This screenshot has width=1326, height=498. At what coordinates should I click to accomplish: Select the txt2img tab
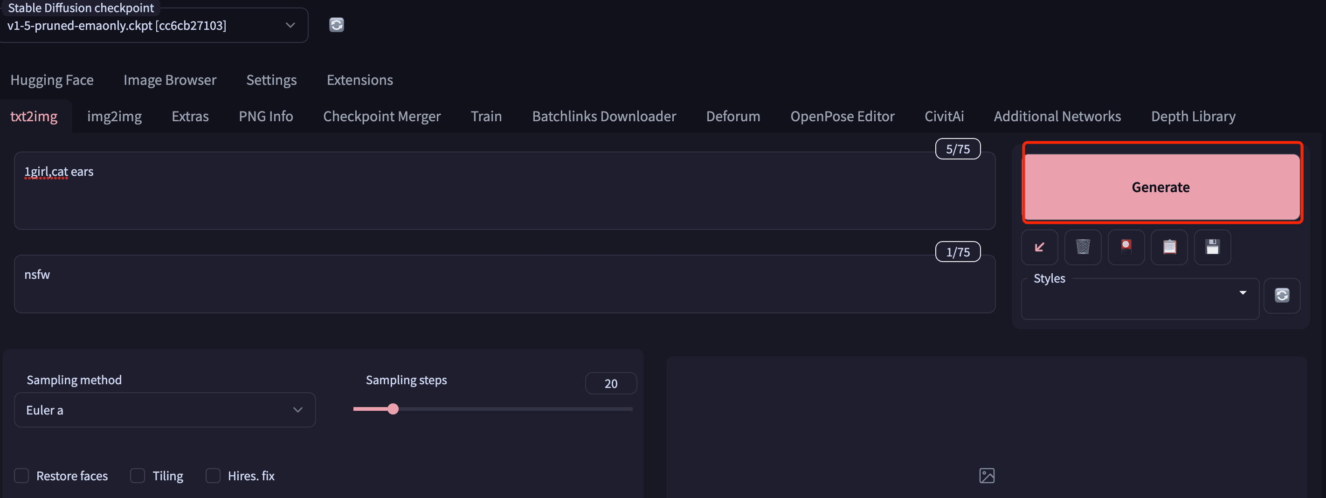tap(34, 117)
